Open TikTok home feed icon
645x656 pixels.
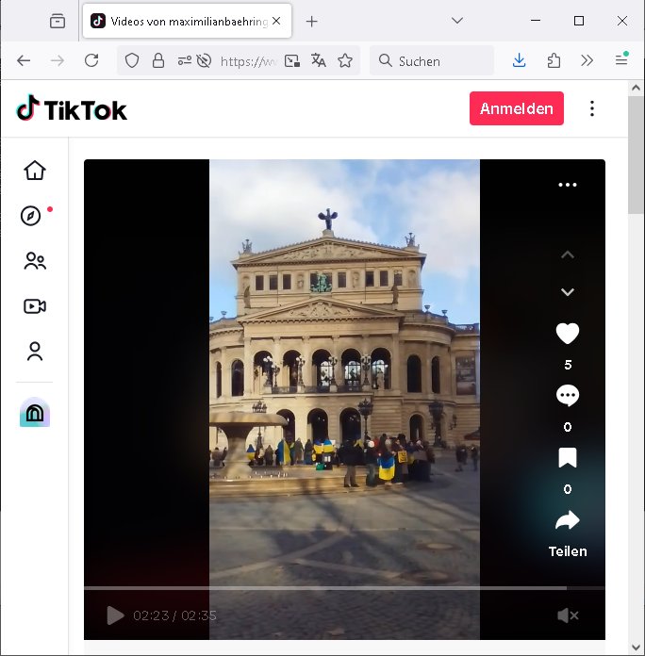[x=35, y=171]
